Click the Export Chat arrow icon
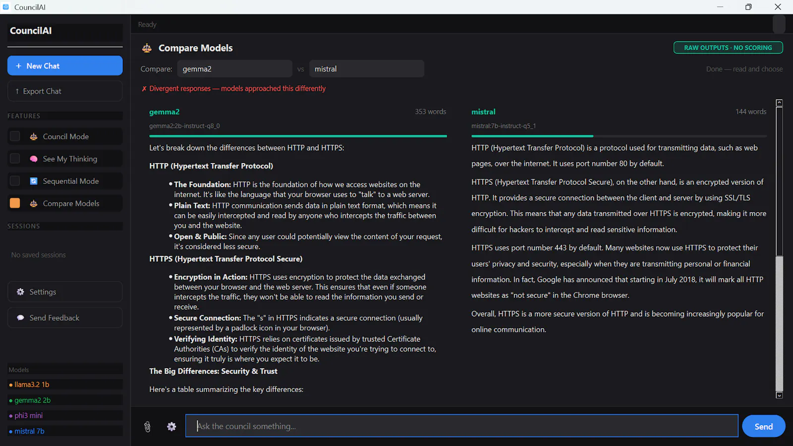Screen dimensions: 793x446 (17, 91)
